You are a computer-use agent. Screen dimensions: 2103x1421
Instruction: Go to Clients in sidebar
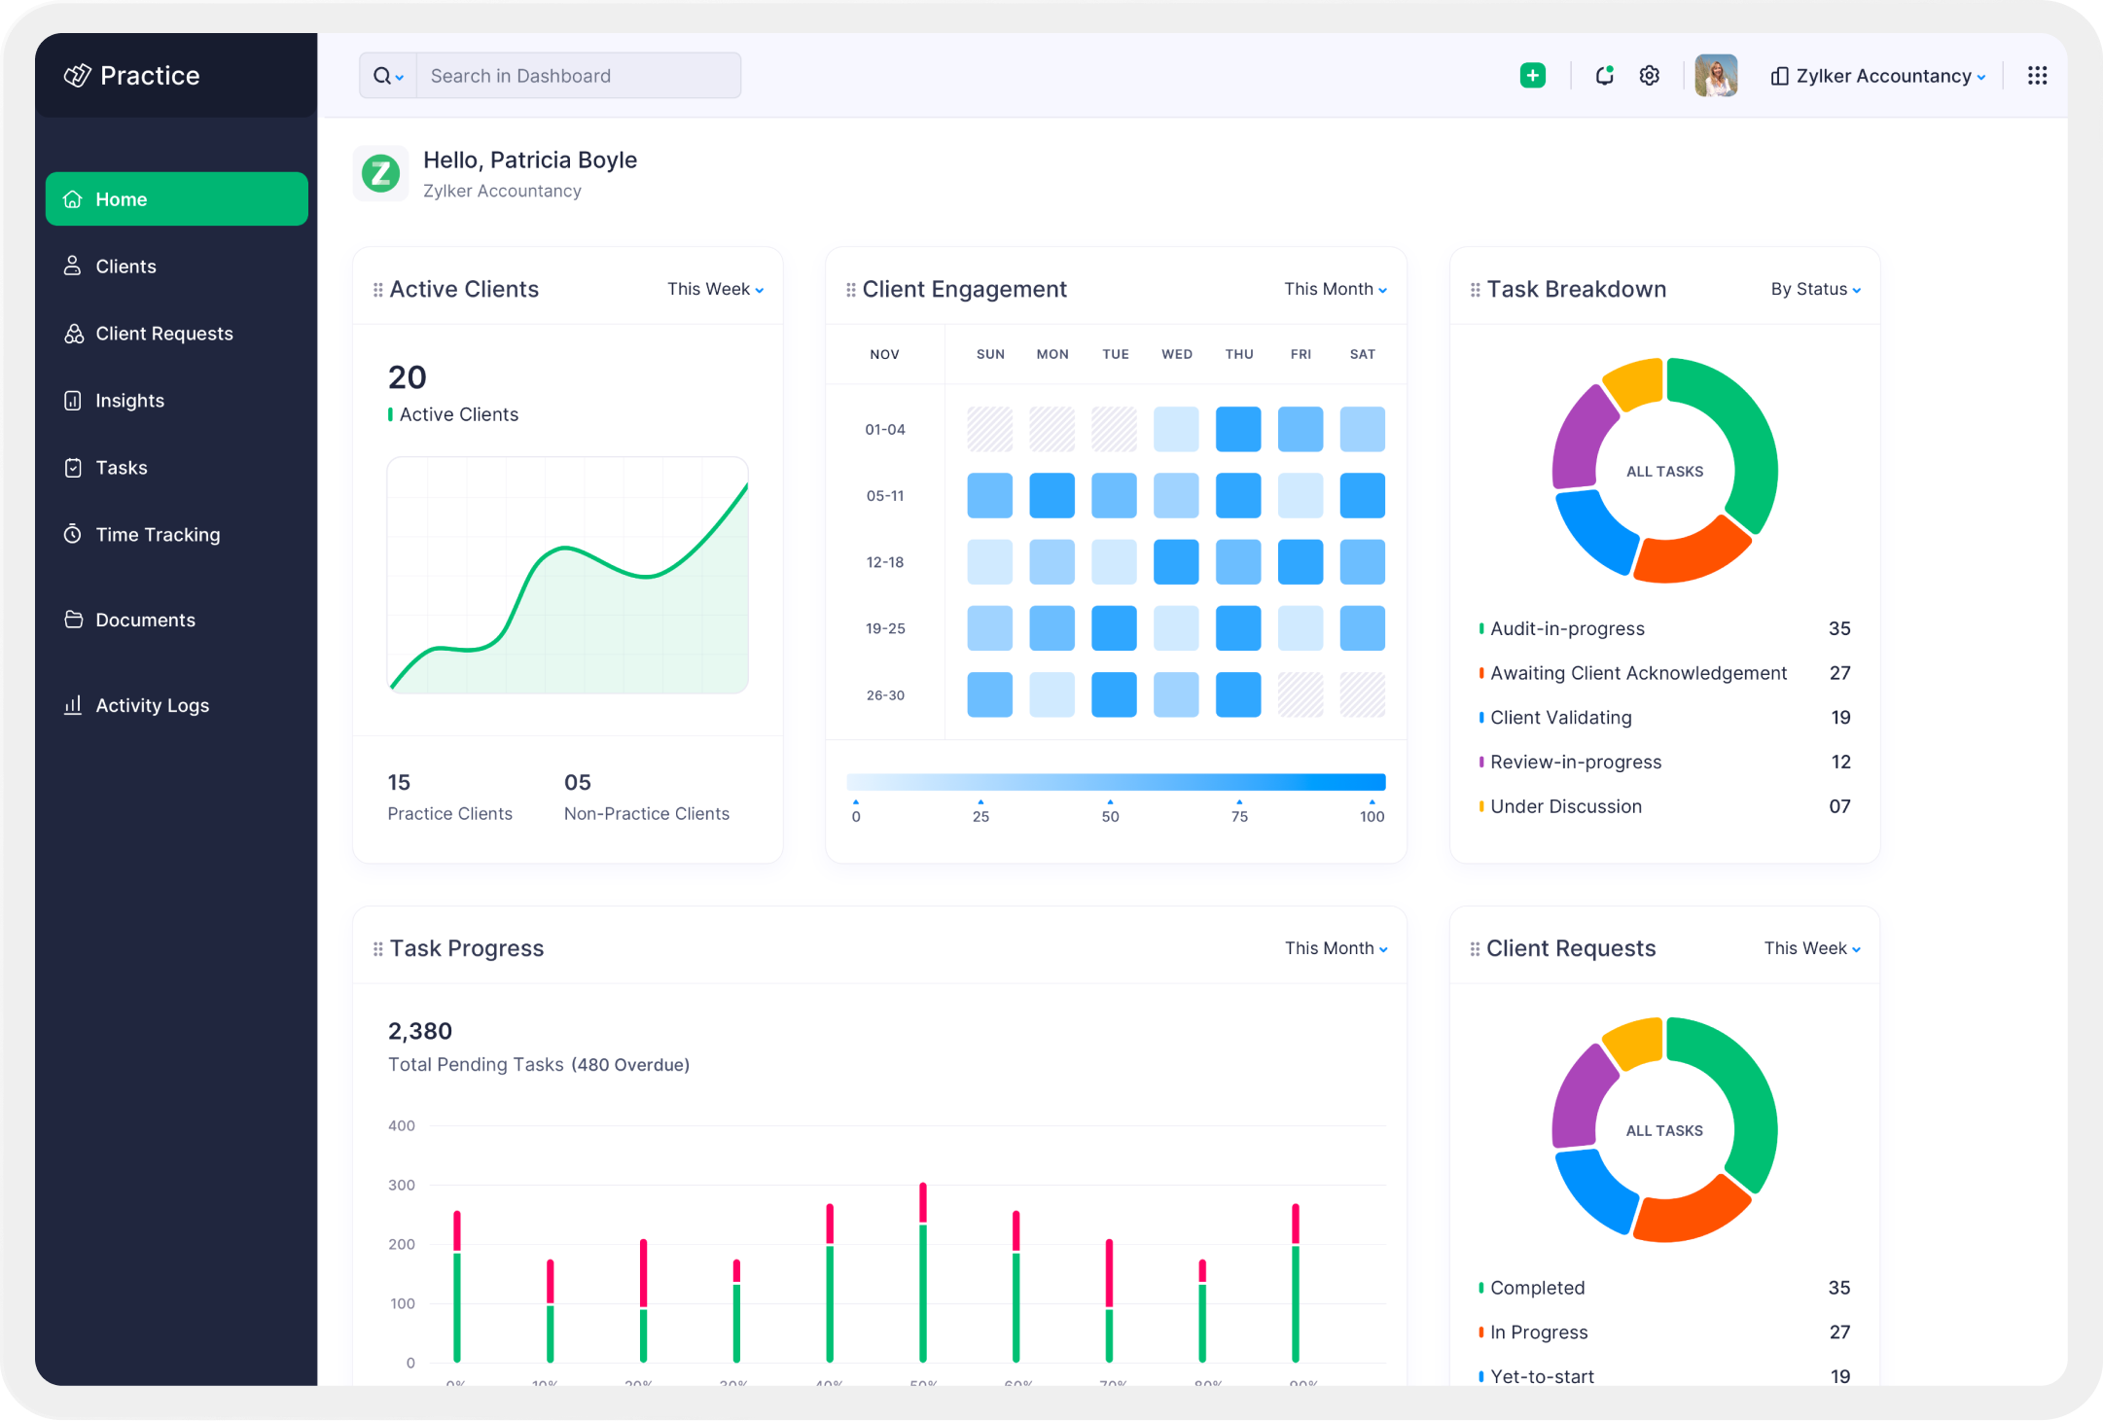pyautogui.click(x=125, y=266)
